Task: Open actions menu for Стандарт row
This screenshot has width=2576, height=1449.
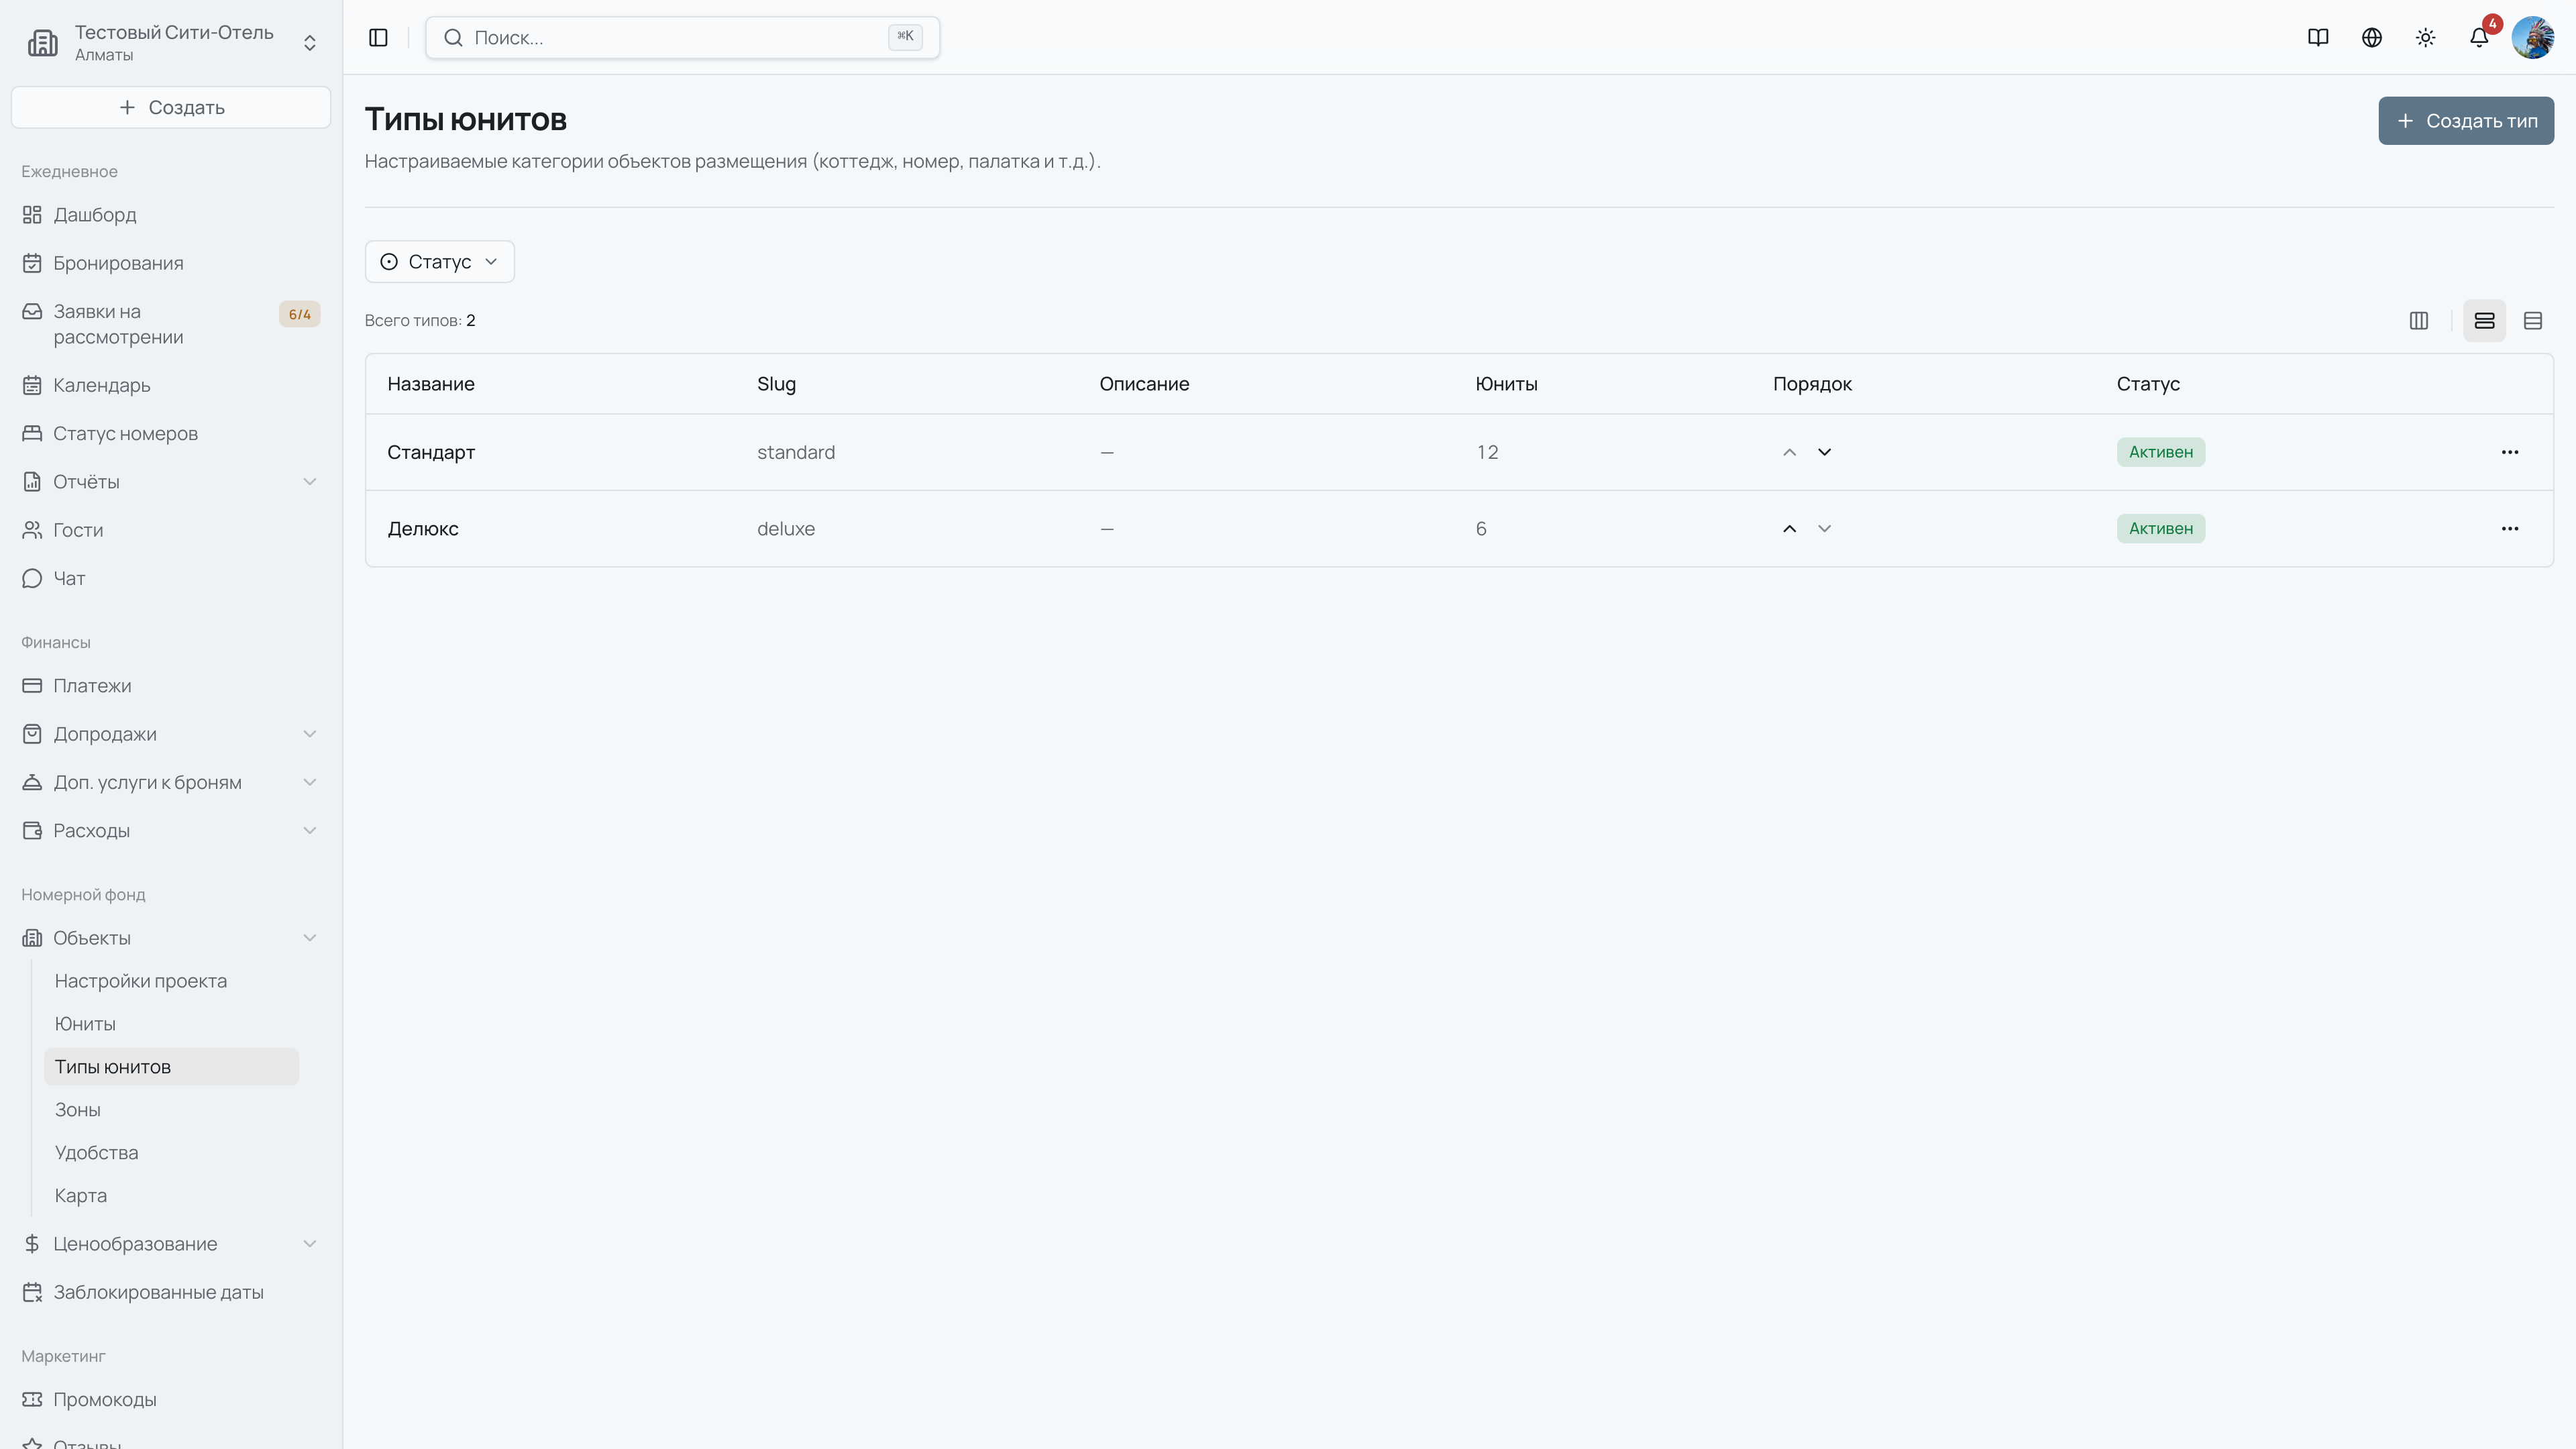Action: point(2510,452)
